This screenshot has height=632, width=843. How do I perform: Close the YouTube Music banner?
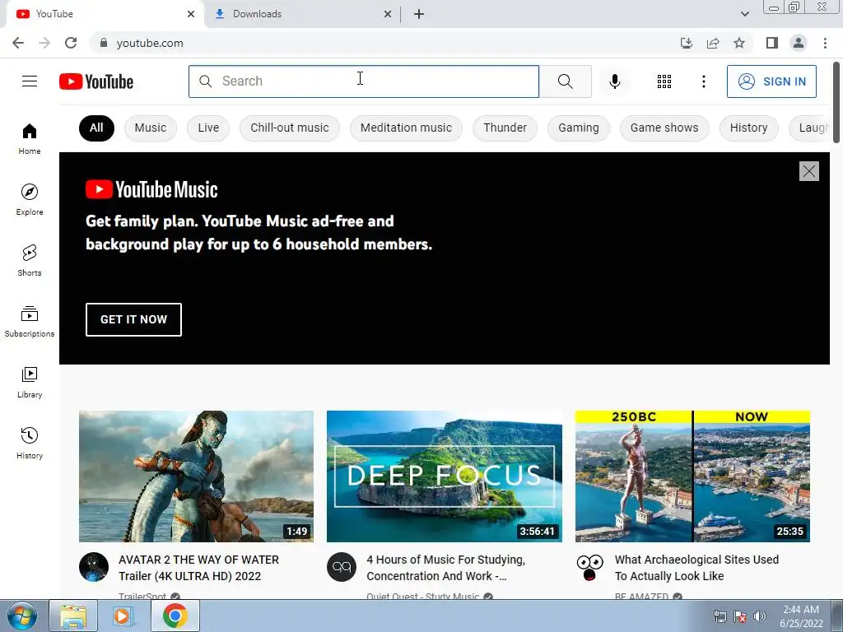pyautogui.click(x=808, y=171)
